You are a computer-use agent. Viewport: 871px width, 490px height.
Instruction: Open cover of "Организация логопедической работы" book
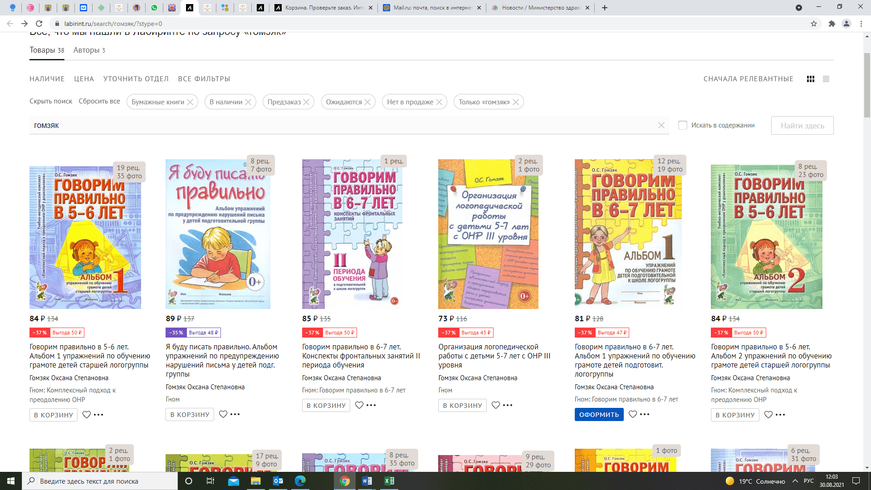click(488, 234)
